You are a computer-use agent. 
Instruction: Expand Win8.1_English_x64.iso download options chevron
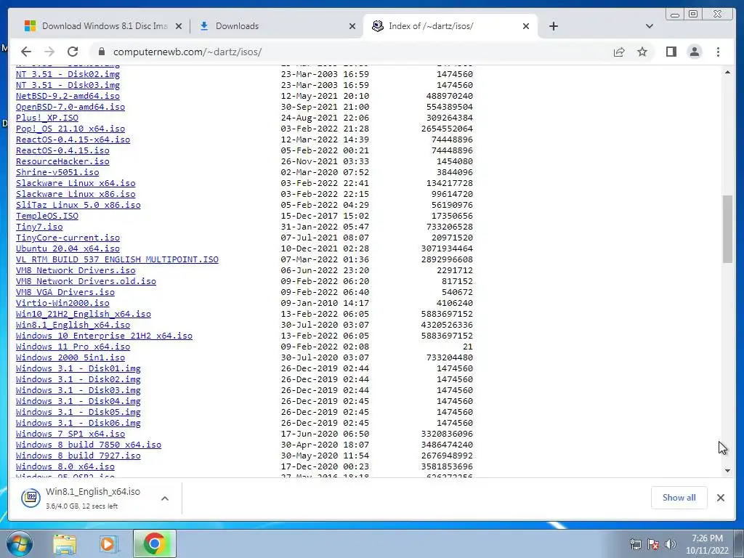(x=165, y=498)
